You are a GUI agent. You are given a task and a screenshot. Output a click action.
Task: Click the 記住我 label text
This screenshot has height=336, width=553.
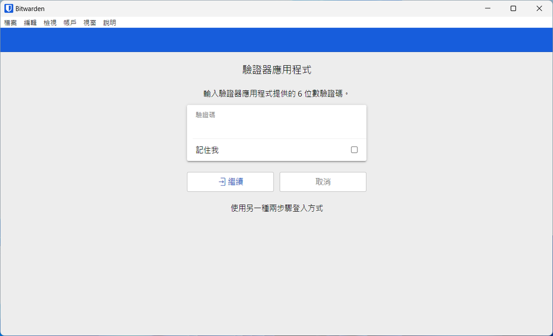click(x=207, y=150)
